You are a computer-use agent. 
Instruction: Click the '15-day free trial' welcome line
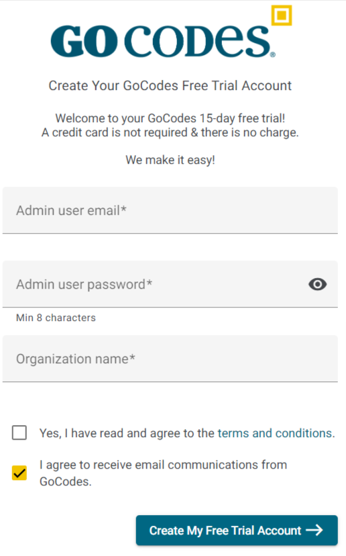point(170,118)
